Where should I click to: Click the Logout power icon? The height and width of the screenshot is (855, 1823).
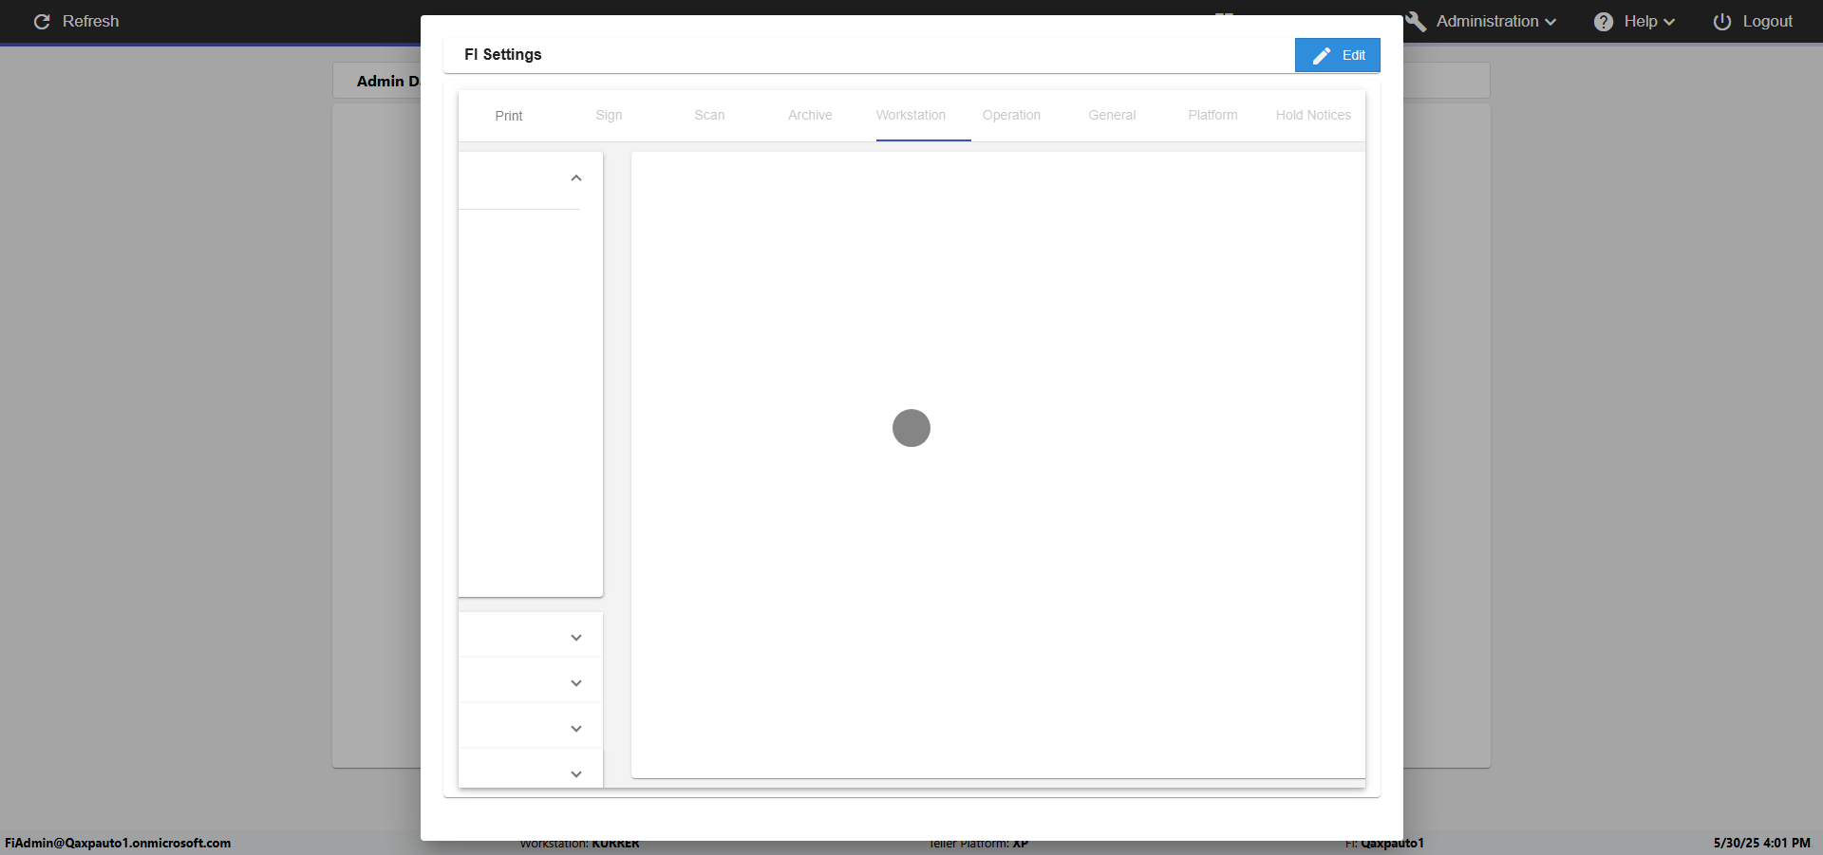click(x=1722, y=21)
